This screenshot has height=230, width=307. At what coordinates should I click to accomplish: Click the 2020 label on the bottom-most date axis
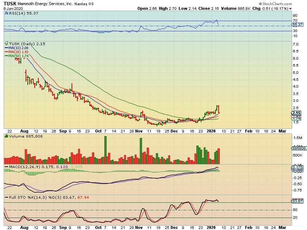(x=211, y=228)
